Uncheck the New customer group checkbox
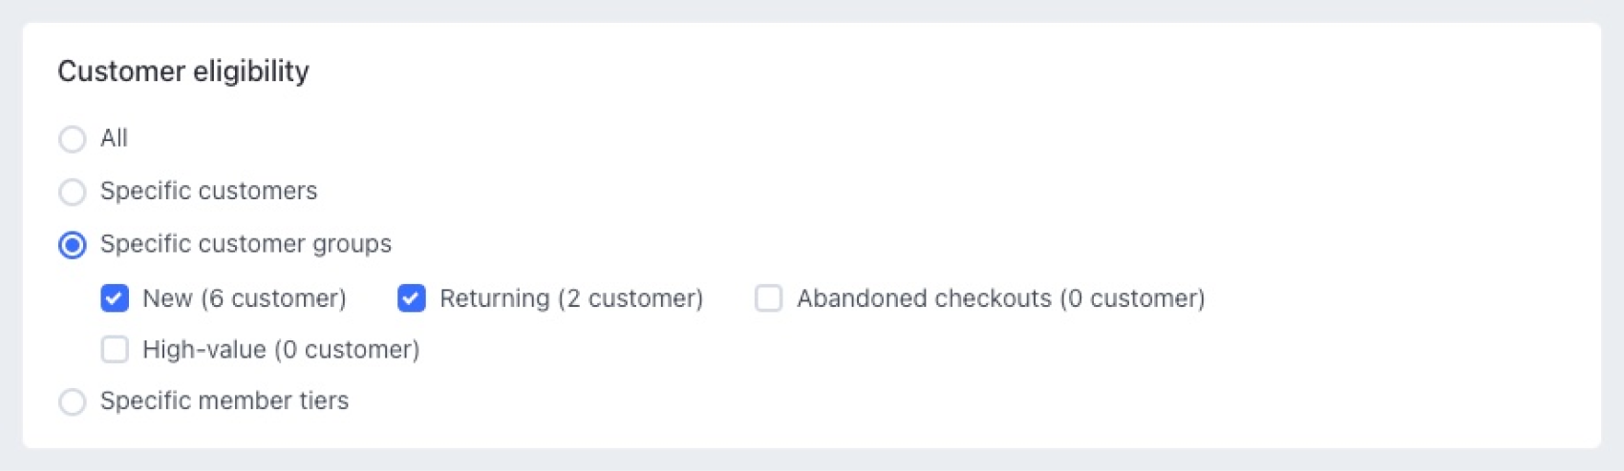Screen dimensions: 1624x471 pyautogui.click(x=115, y=298)
